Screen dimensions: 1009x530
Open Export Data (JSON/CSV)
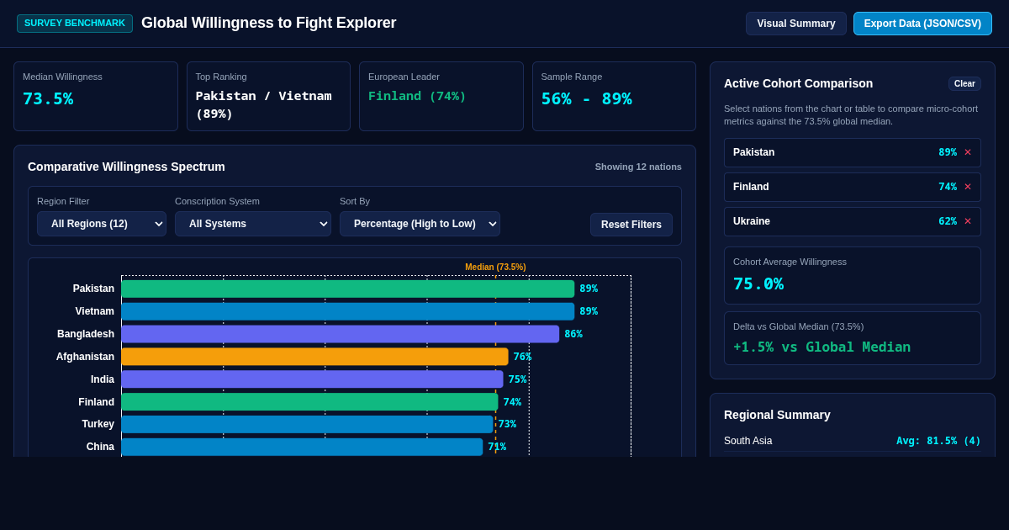pyautogui.click(x=922, y=24)
